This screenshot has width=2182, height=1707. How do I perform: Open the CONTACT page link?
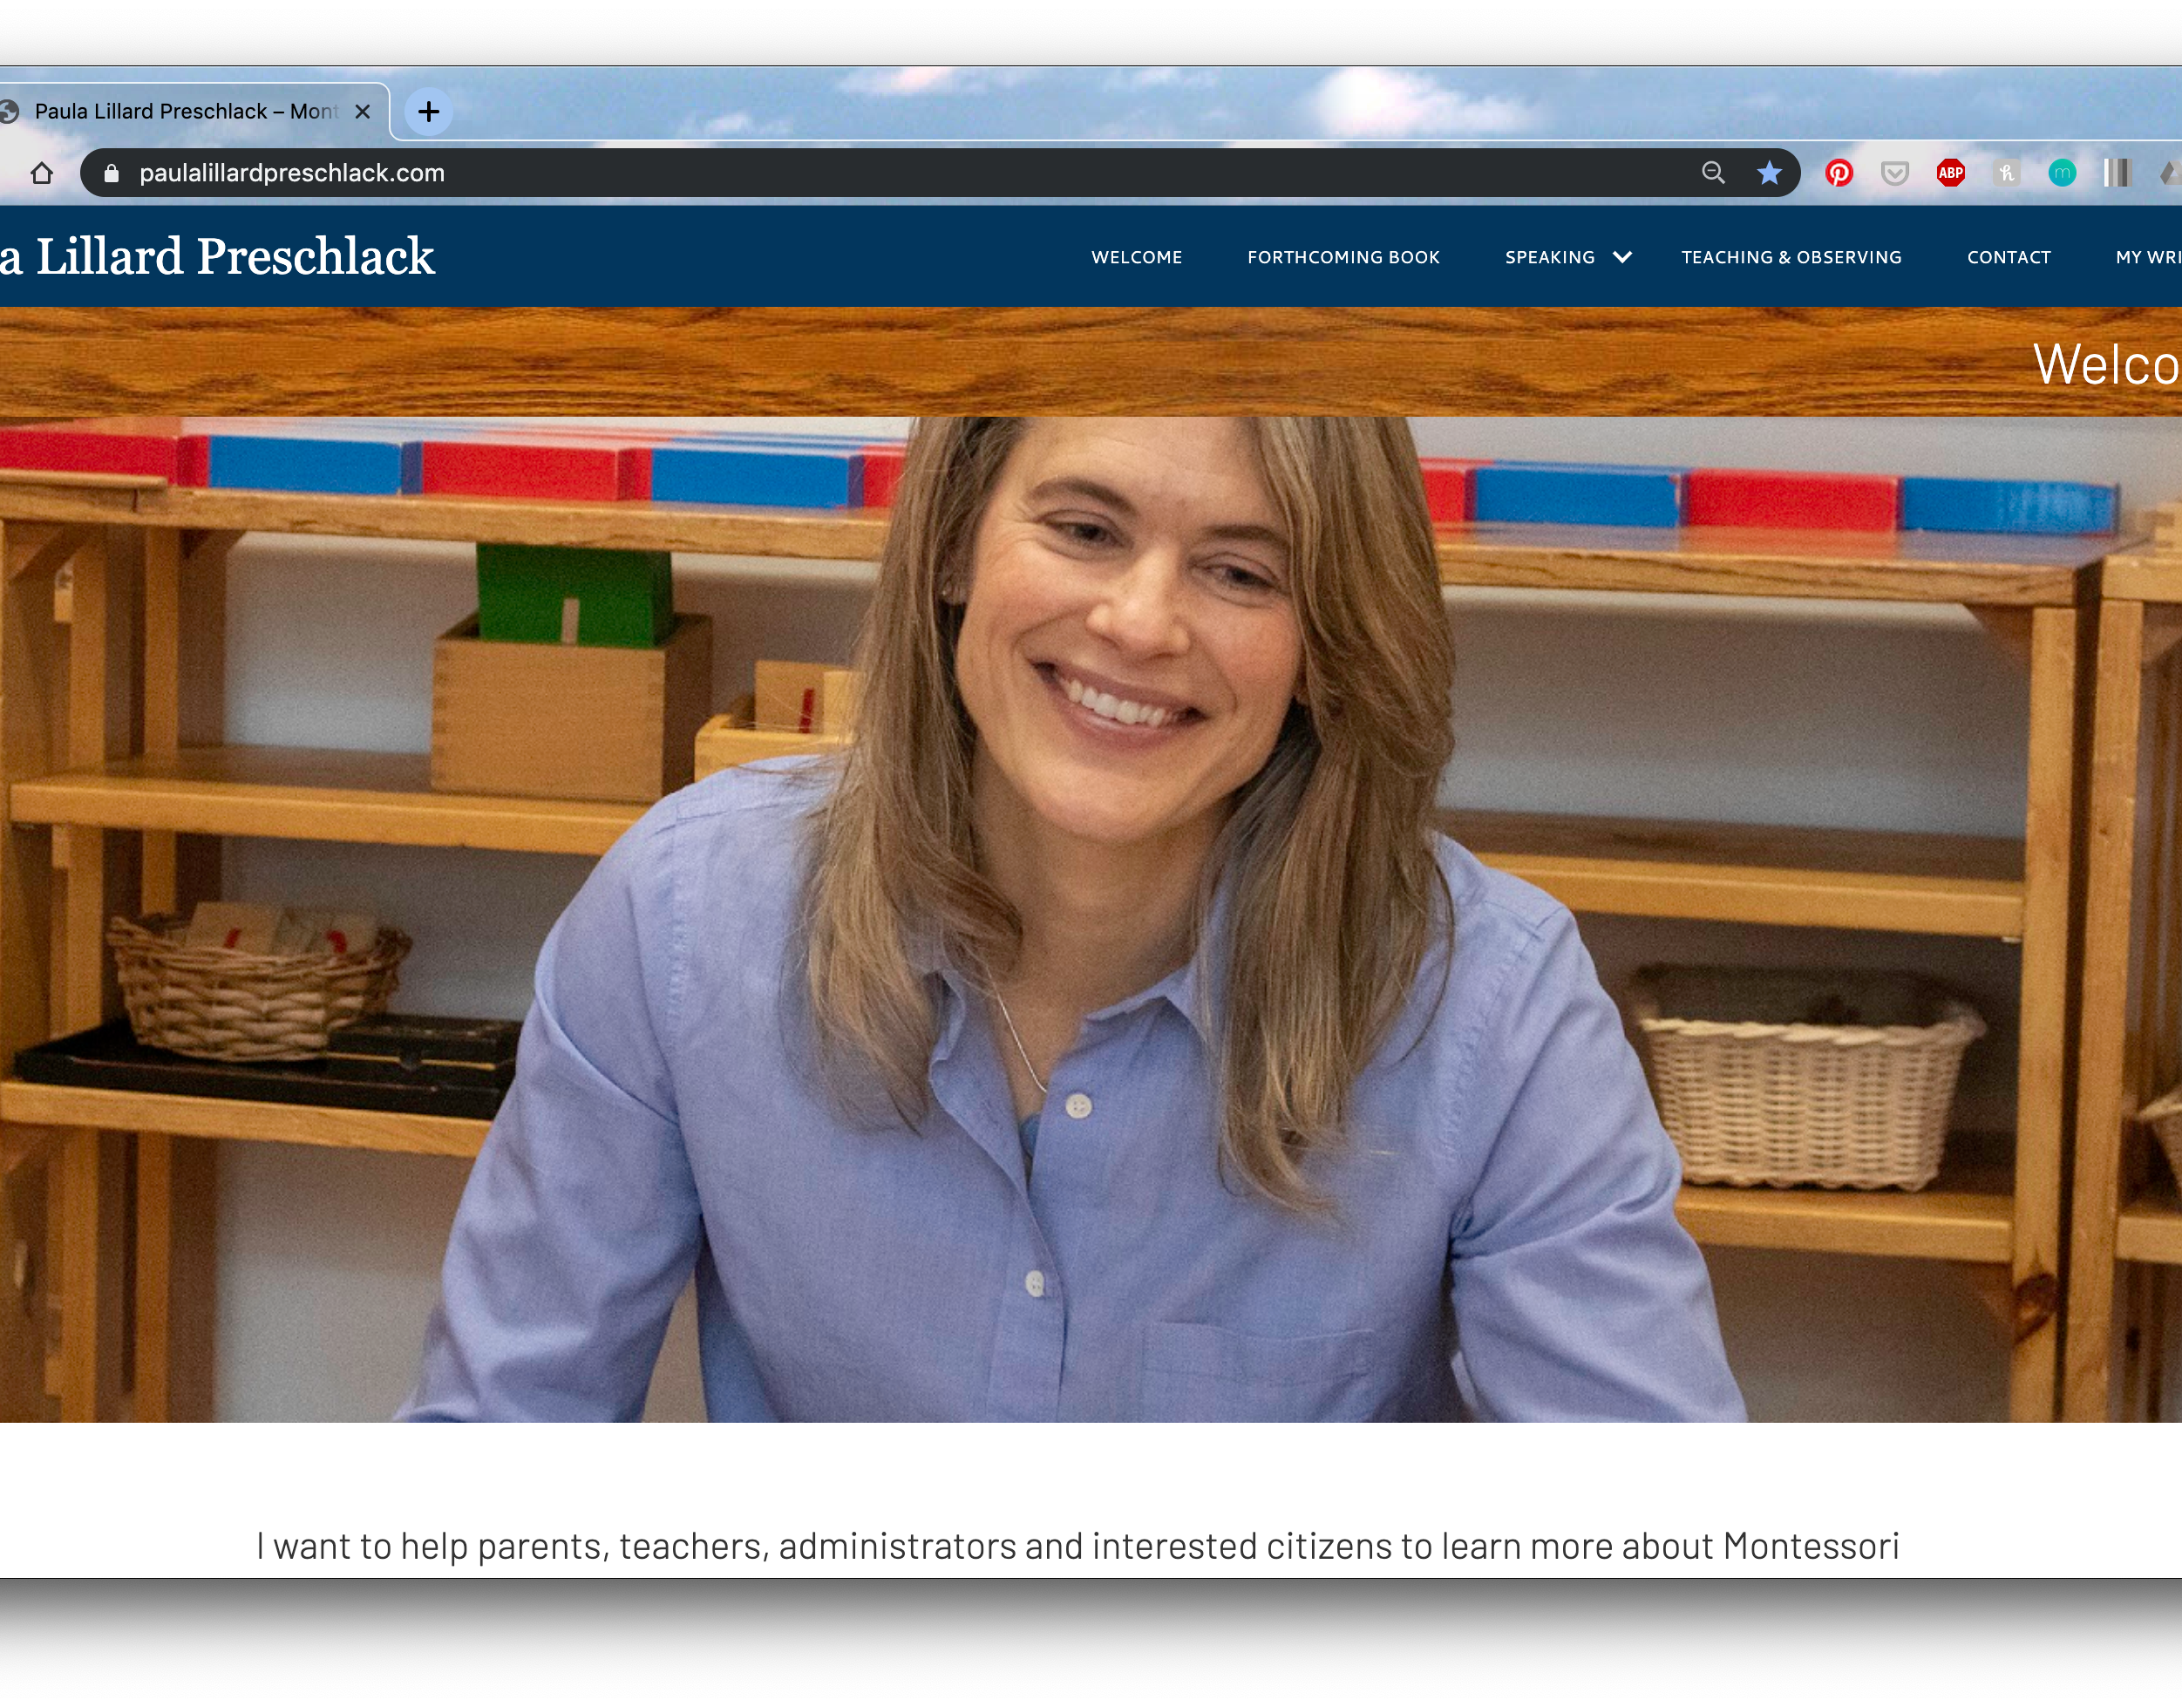(x=2009, y=257)
